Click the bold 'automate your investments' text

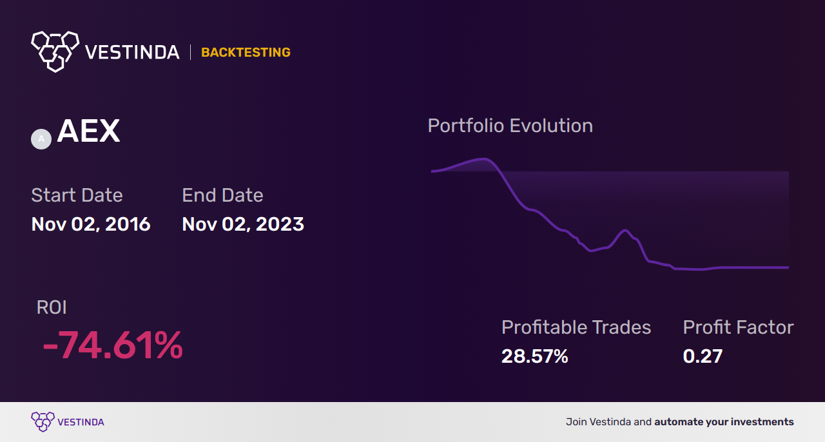(x=724, y=422)
